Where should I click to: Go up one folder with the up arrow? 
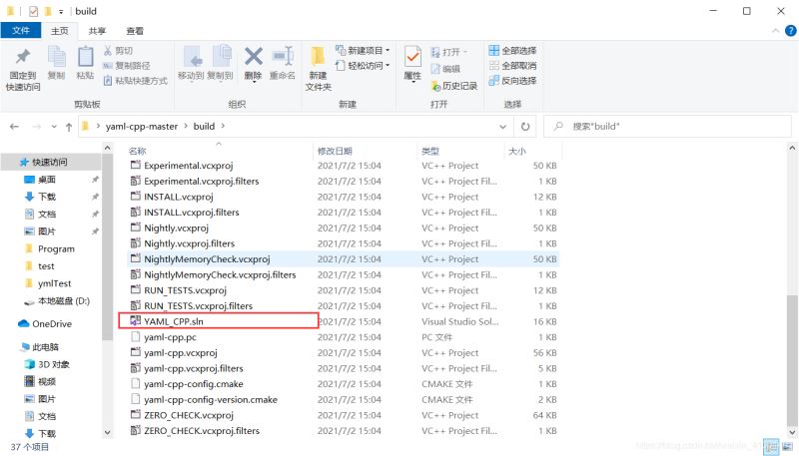(x=68, y=127)
